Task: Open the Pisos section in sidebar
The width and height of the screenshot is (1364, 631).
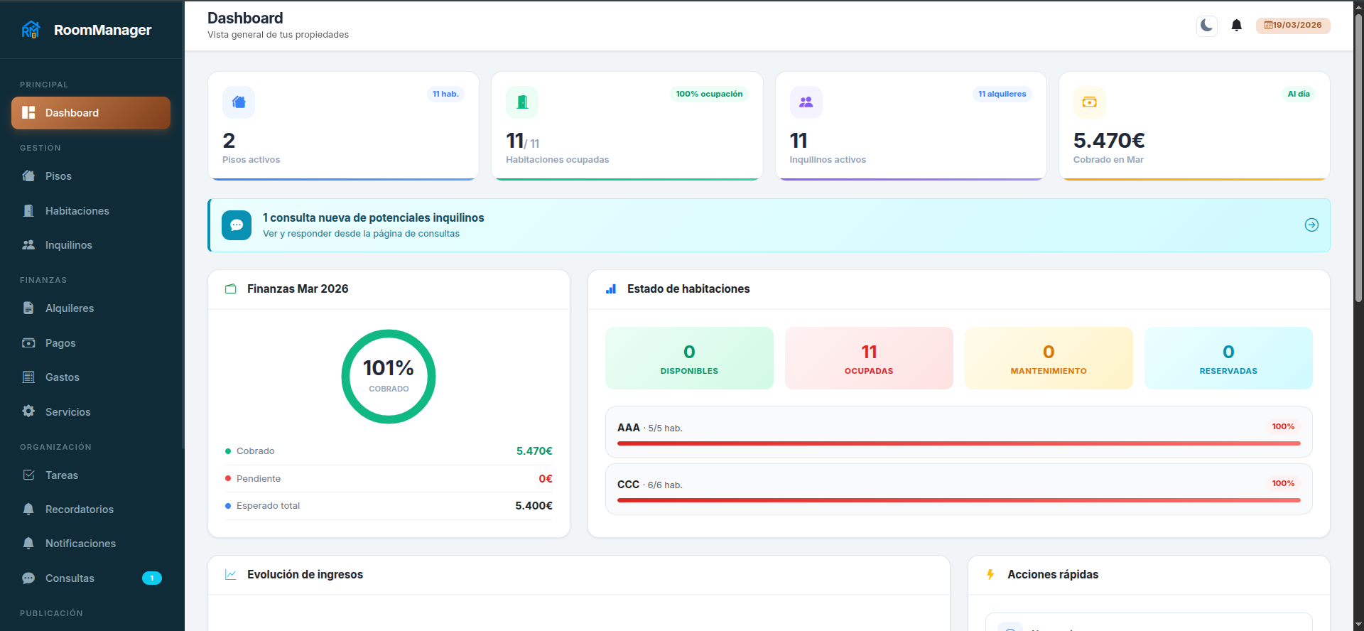Action: 58,176
